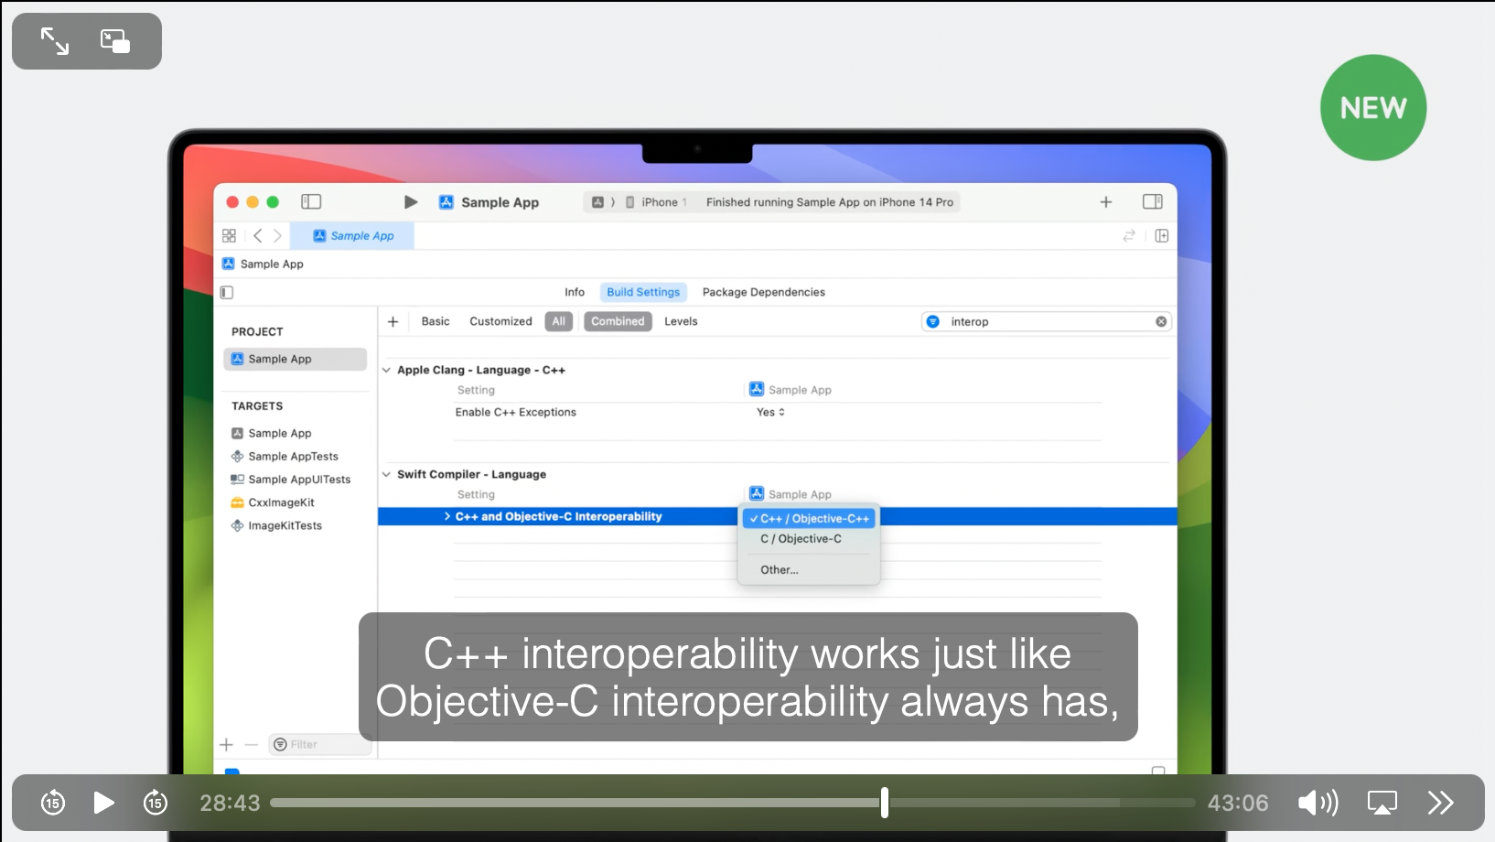Adjust the volume speaker icon
The height and width of the screenshot is (842, 1495).
coord(1318,803)
